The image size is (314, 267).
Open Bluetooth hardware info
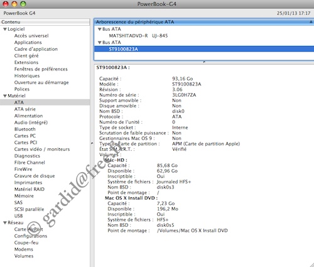25,129
